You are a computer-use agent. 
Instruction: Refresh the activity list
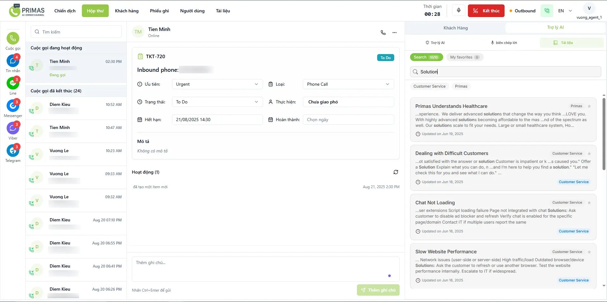pyautogui.click(x=395, y=172)
